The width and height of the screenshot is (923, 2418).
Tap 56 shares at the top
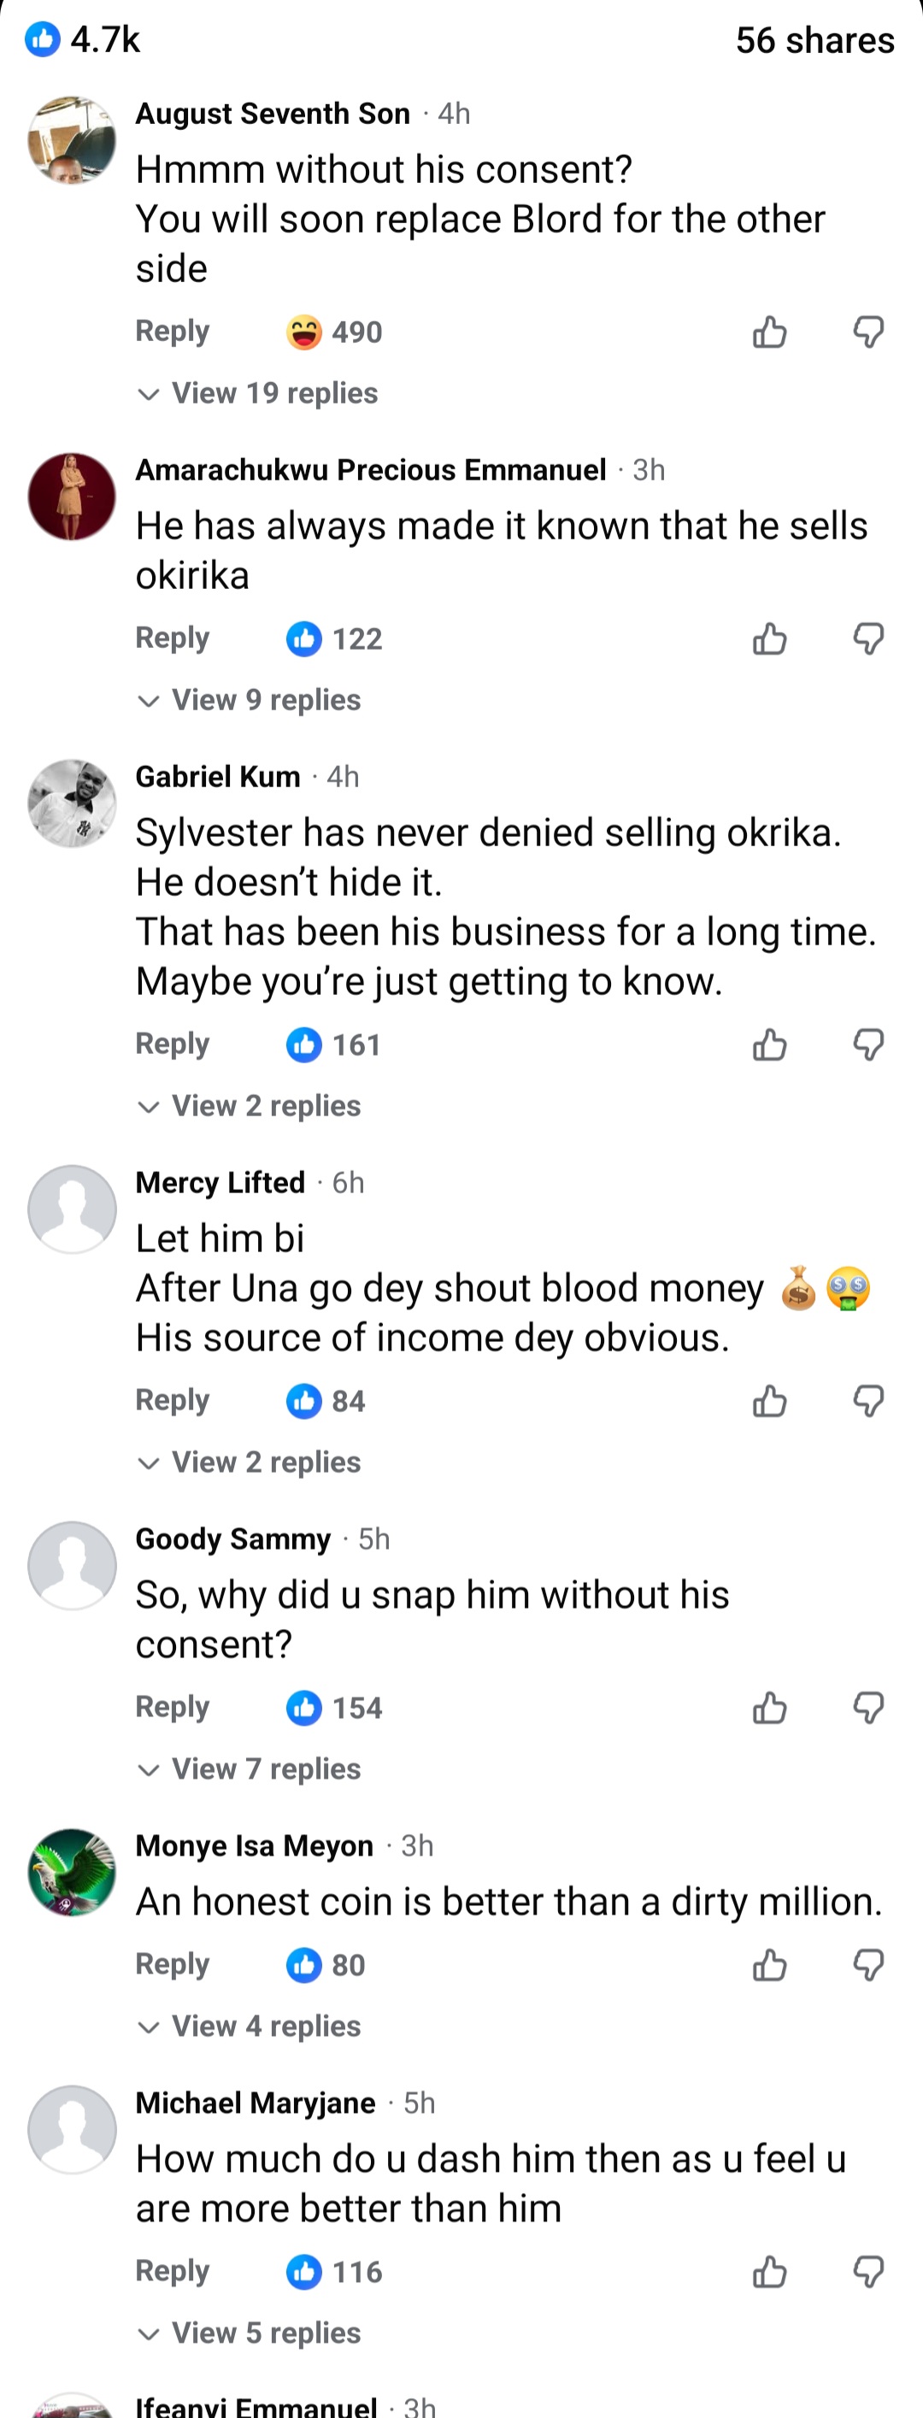814,39
